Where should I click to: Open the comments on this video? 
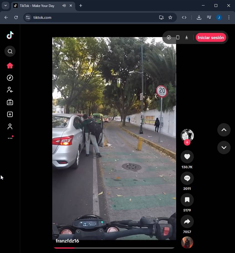[x=187, y=178]
